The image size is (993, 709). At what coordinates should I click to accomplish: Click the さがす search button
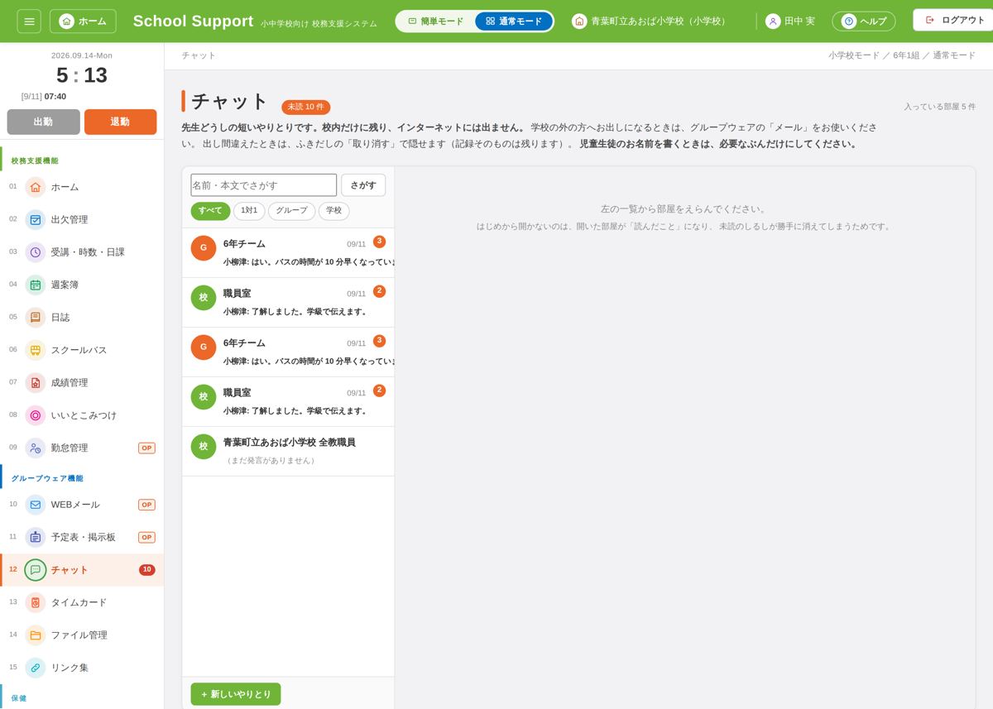pyautogui.click(x=363, y=185)
